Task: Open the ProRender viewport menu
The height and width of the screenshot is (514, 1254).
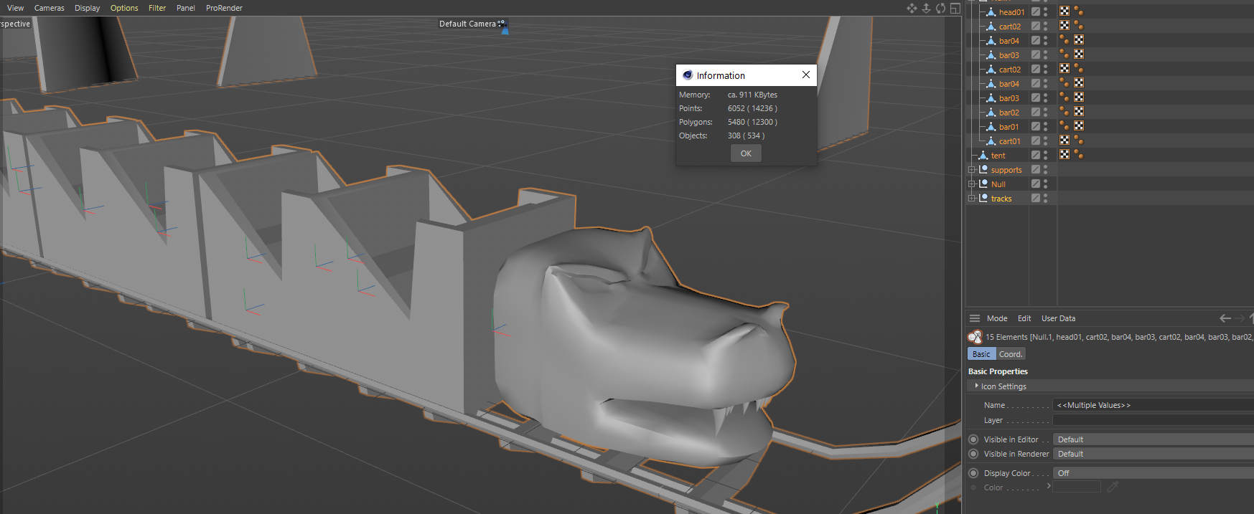Action: pyautogui.click(x=224, y=8)
